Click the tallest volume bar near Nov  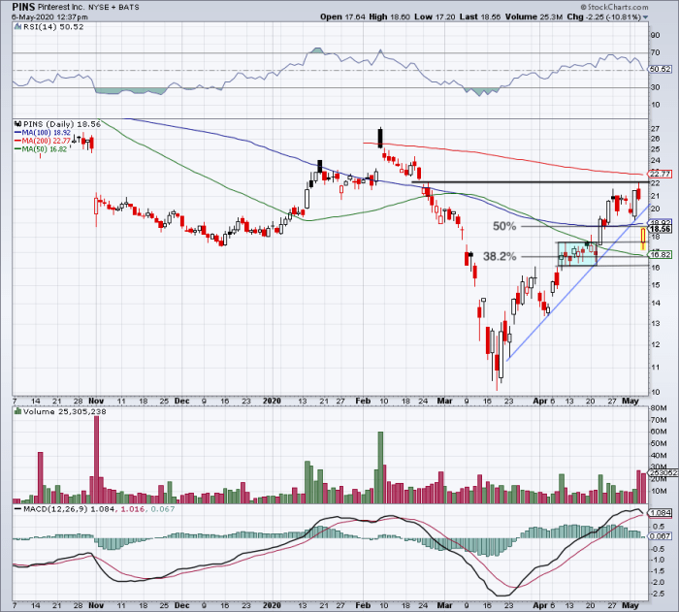(x=96, y=459)
